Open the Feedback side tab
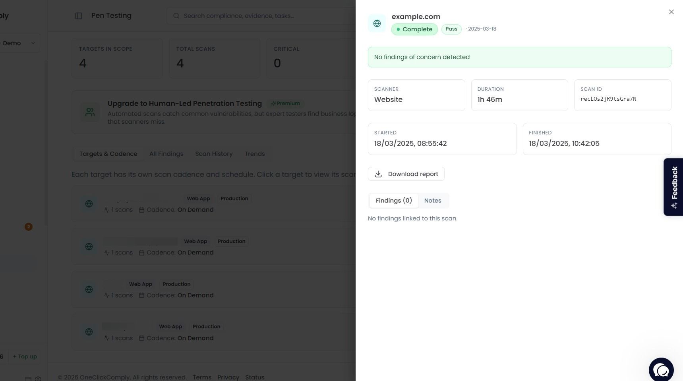 tap(673, 187)
